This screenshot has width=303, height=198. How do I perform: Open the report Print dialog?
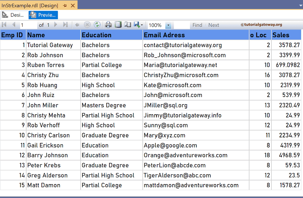tap(108, 25)
